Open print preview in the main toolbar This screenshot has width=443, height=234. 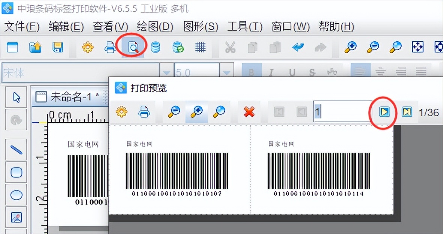(x=133, y=47)
